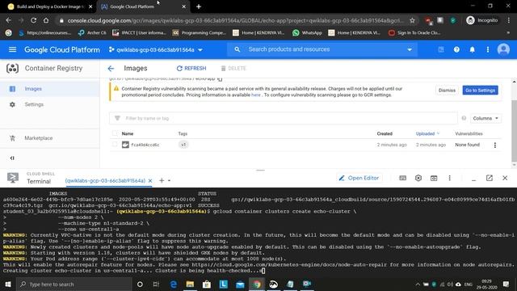Follow the 'here' pricing information link

tap(256, 95)
